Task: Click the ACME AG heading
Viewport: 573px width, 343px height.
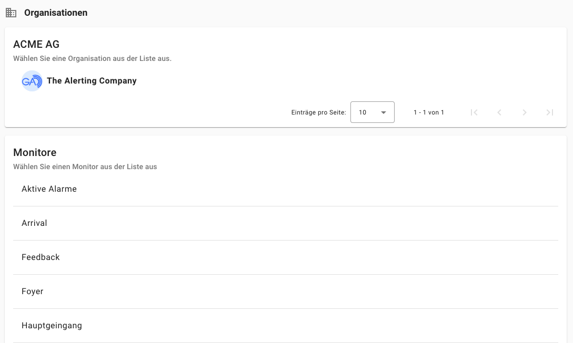Action: coord(36,44)
